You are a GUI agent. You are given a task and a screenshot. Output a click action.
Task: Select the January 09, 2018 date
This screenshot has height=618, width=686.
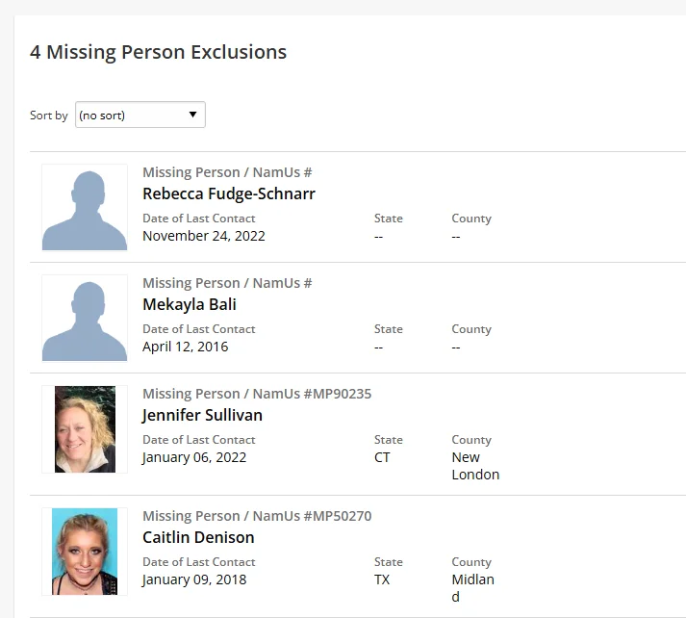(x=194, y=579)
